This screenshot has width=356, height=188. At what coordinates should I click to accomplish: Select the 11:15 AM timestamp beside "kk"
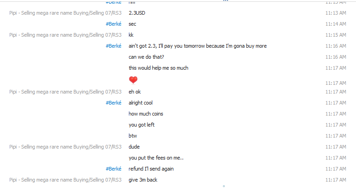[335, 35]
